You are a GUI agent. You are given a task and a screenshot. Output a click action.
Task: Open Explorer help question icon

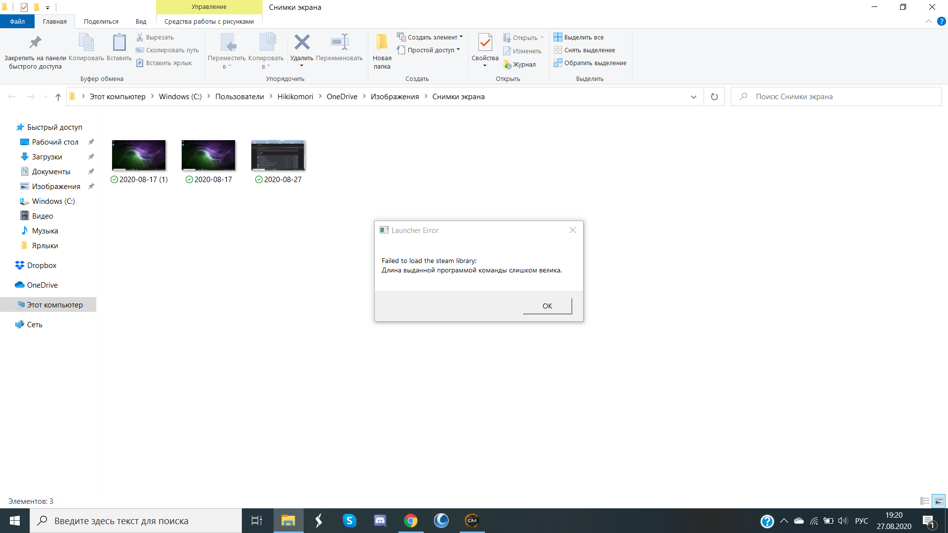point(941,21)
